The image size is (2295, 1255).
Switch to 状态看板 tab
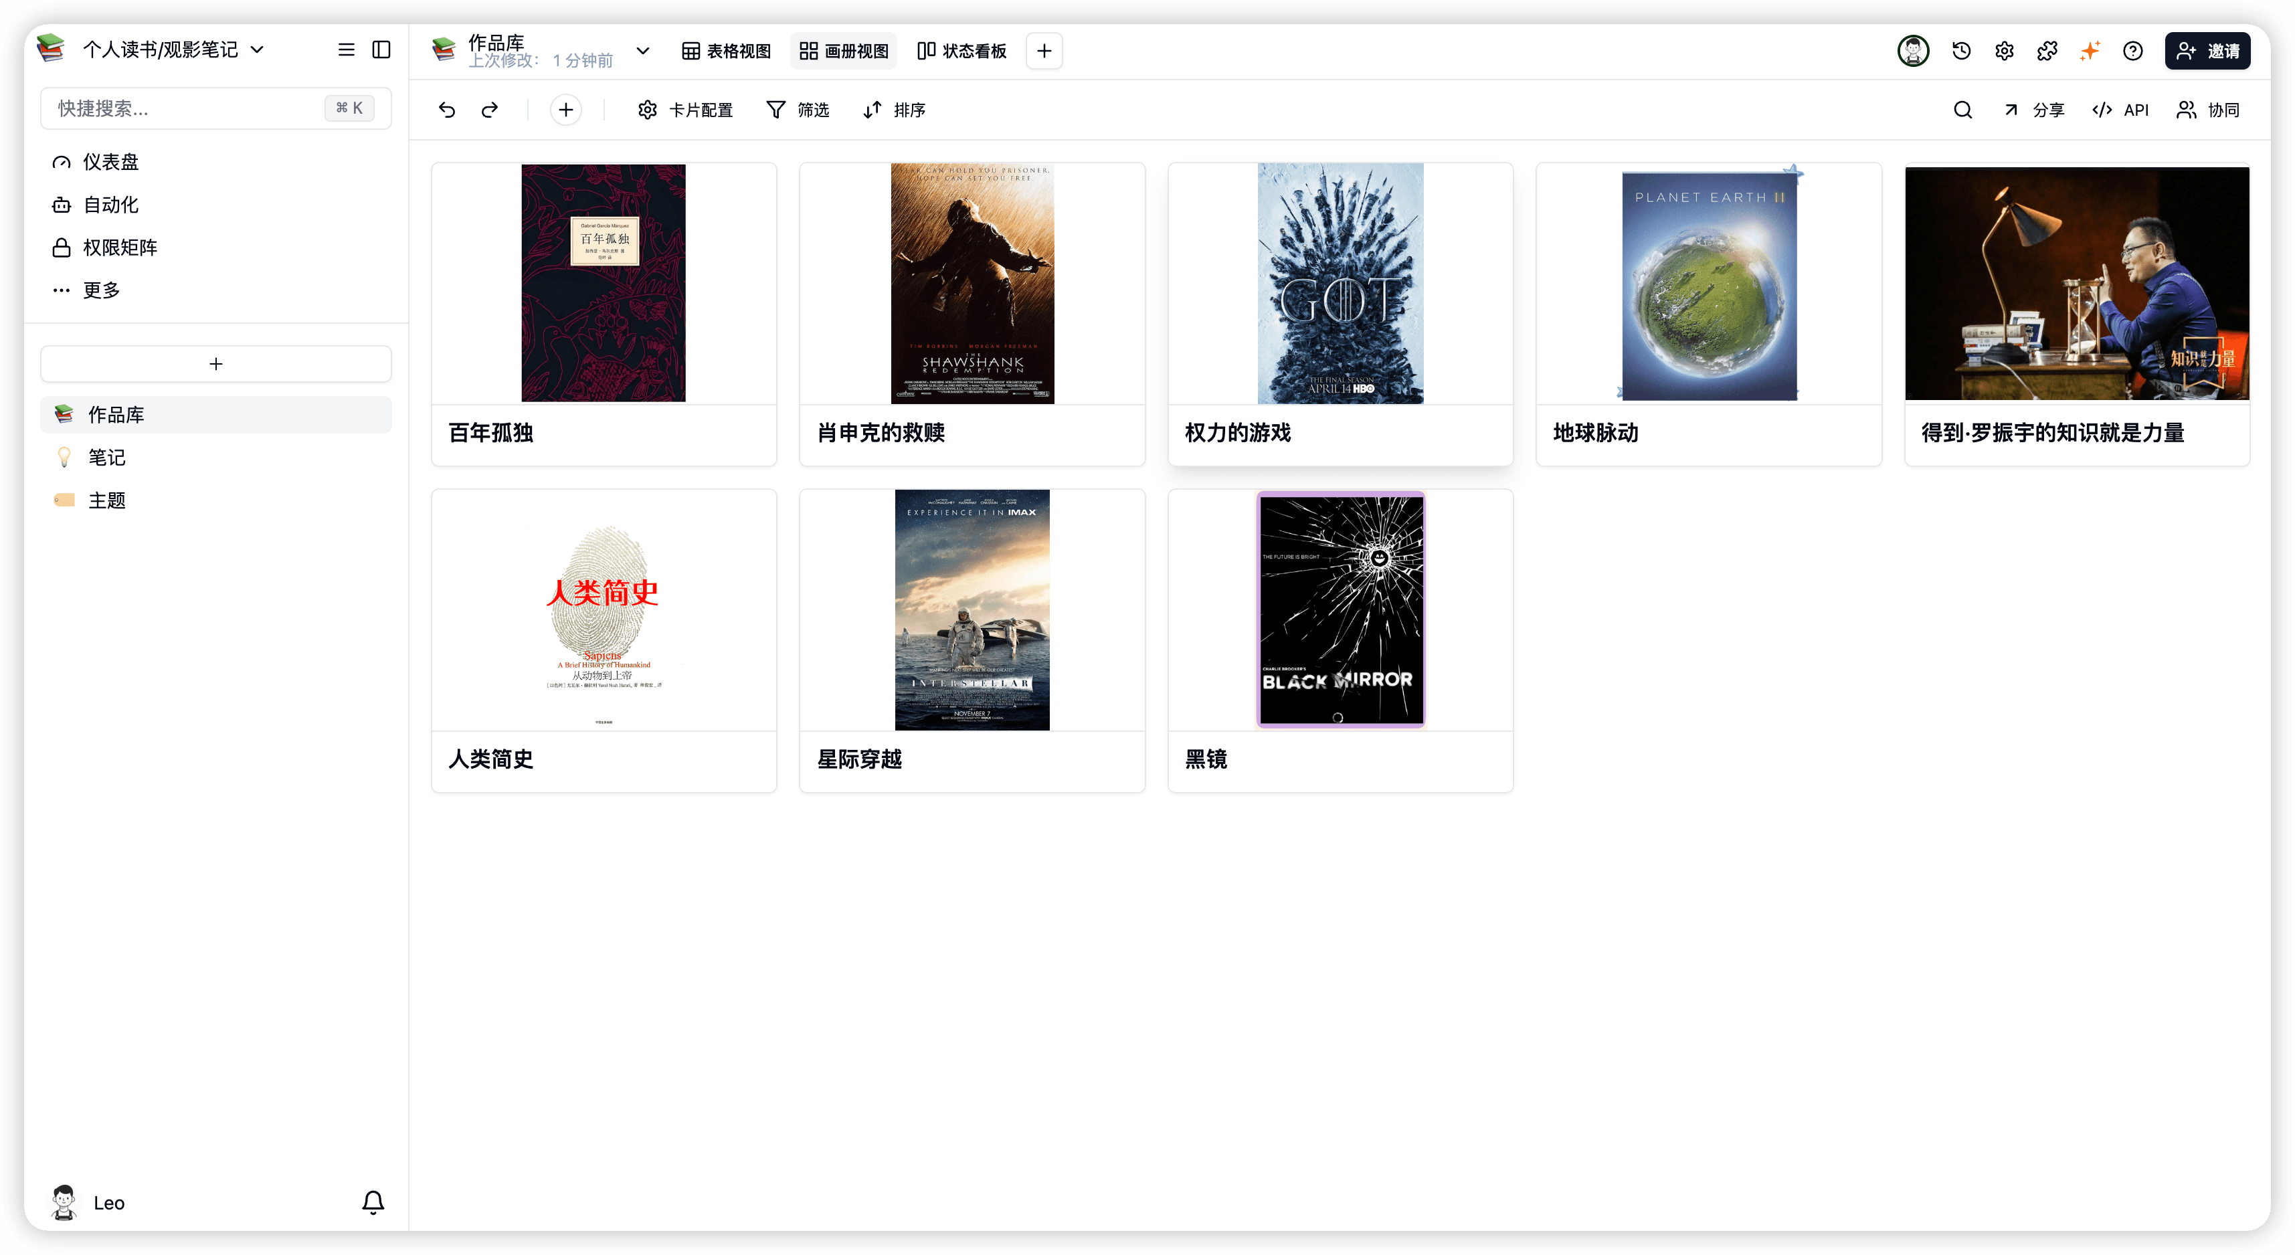[x=962, y=51]
